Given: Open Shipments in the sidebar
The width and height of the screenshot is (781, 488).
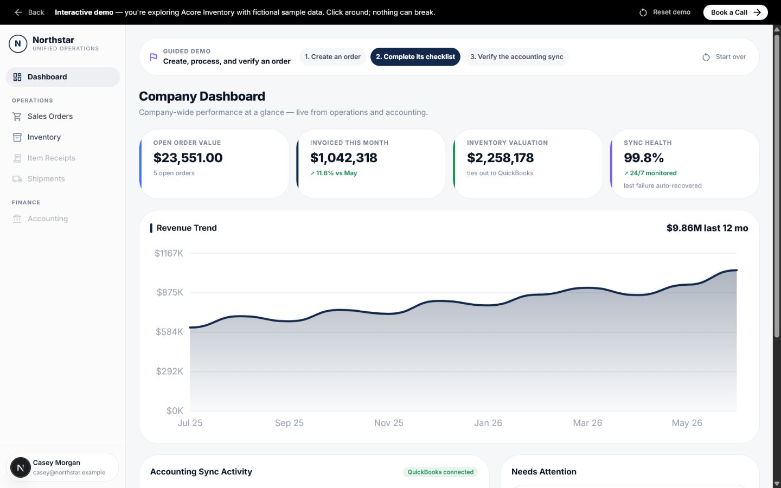Looking at the screenshot, I should tap(63, 179).
